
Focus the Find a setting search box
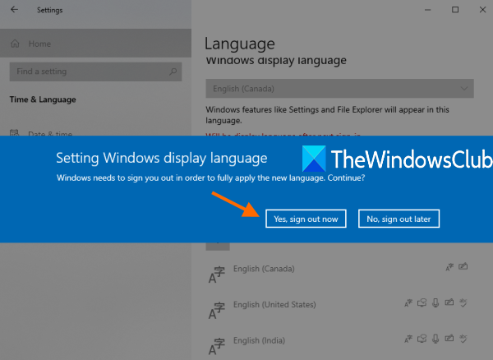coord(95,72)
